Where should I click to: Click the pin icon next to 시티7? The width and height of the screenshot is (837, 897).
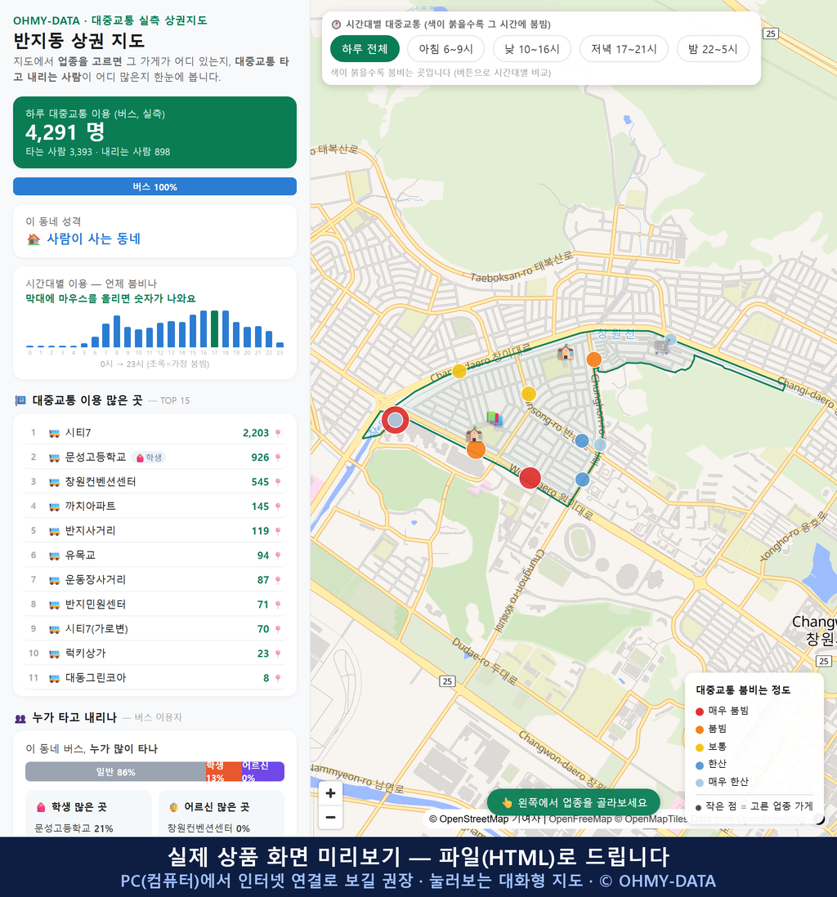[x=278, y=433]
